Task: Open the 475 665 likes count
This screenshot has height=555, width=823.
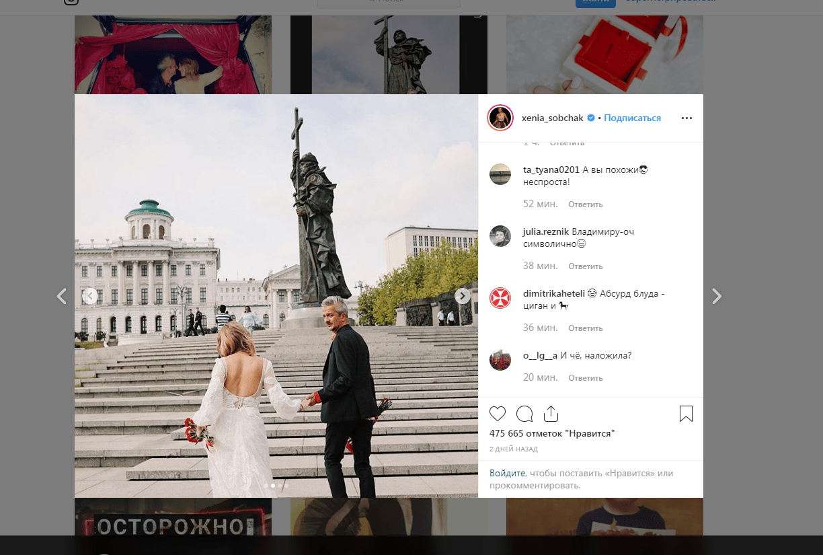Action: pyautogui.click(x=552, y=433)
